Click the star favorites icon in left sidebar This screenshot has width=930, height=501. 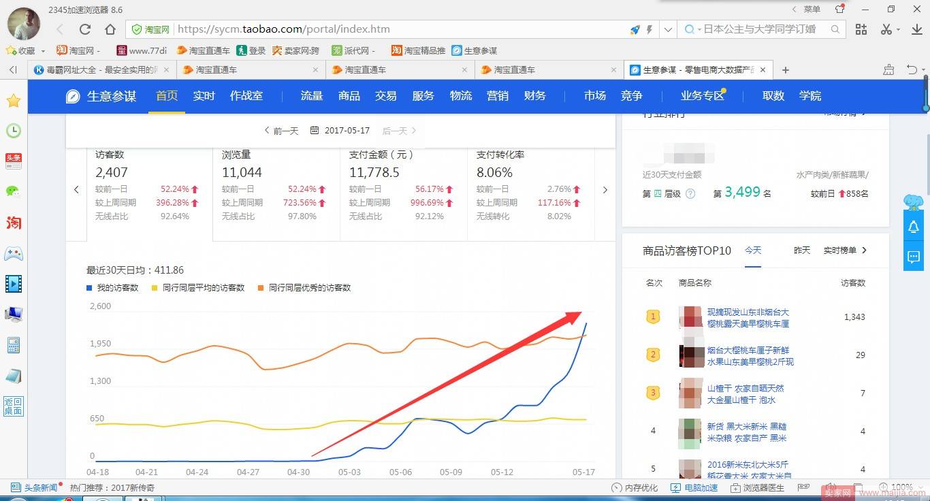(x=14, y=101)
